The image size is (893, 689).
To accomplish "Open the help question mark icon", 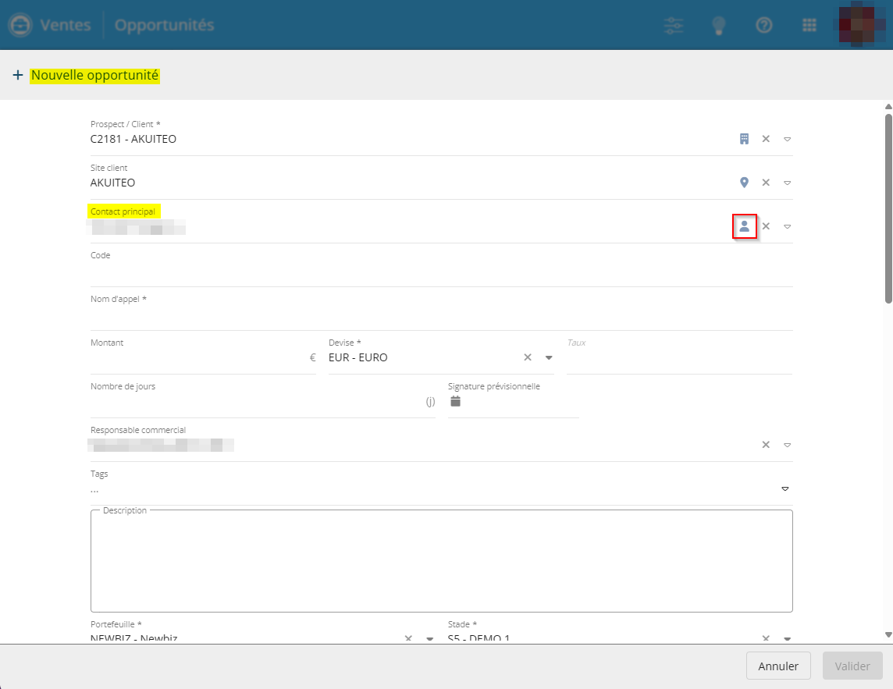I will pos(764,25).
